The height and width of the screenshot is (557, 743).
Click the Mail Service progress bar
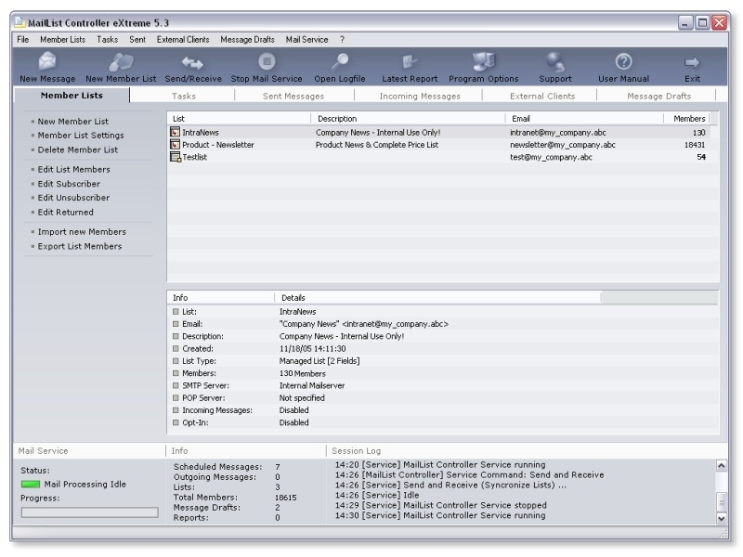point(89,512)
